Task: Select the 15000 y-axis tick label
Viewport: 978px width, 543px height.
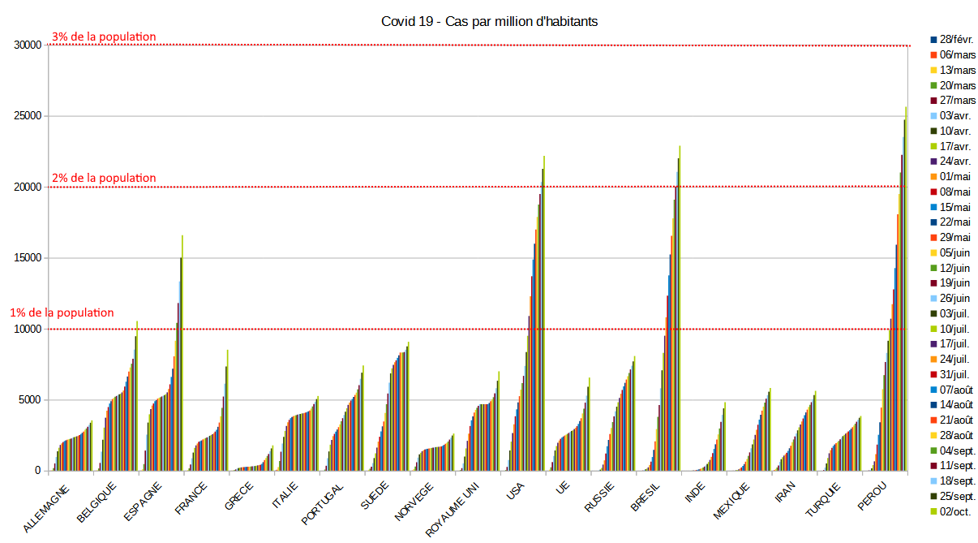Action: point(28,258)
